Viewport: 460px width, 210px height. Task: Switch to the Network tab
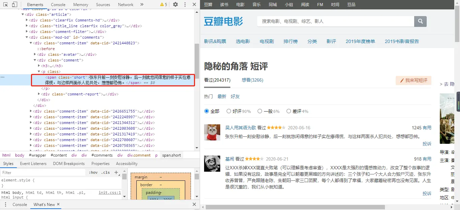(126, 4)
